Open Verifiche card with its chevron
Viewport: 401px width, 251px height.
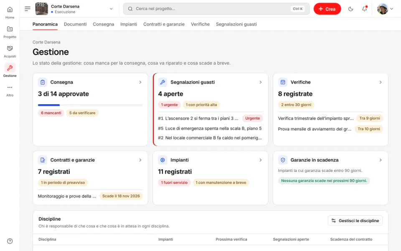pyautogui.click(x=380, y=82)
